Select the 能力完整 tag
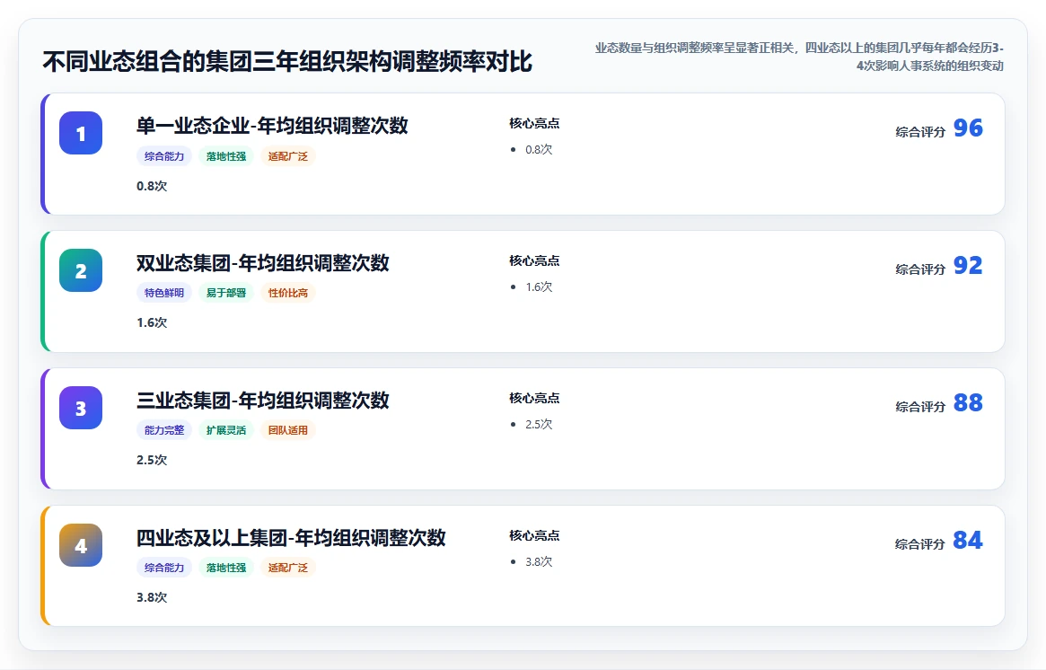 tap(164, 430)
